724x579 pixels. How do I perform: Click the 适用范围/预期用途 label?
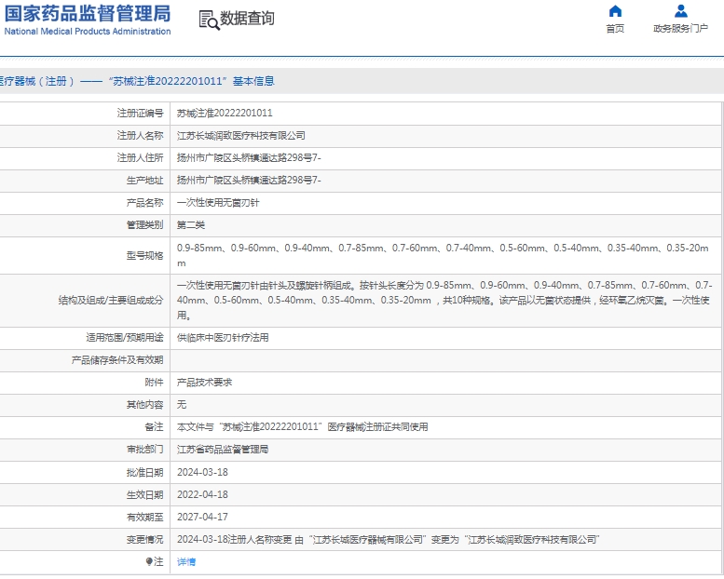pos(125,338)
